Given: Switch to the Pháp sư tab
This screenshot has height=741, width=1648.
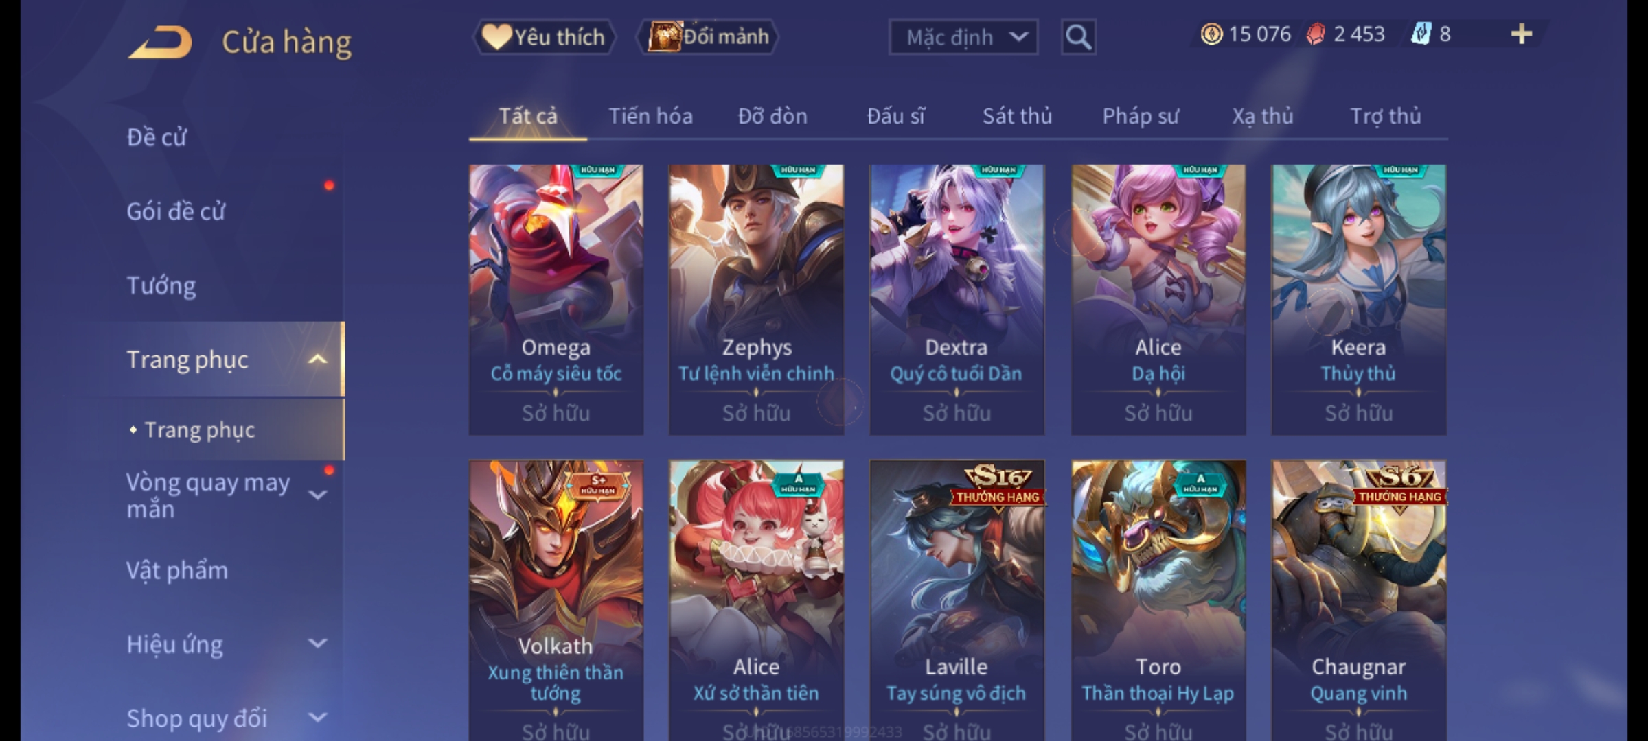Looking at the screenshot, I should (x=1141, y=116).
